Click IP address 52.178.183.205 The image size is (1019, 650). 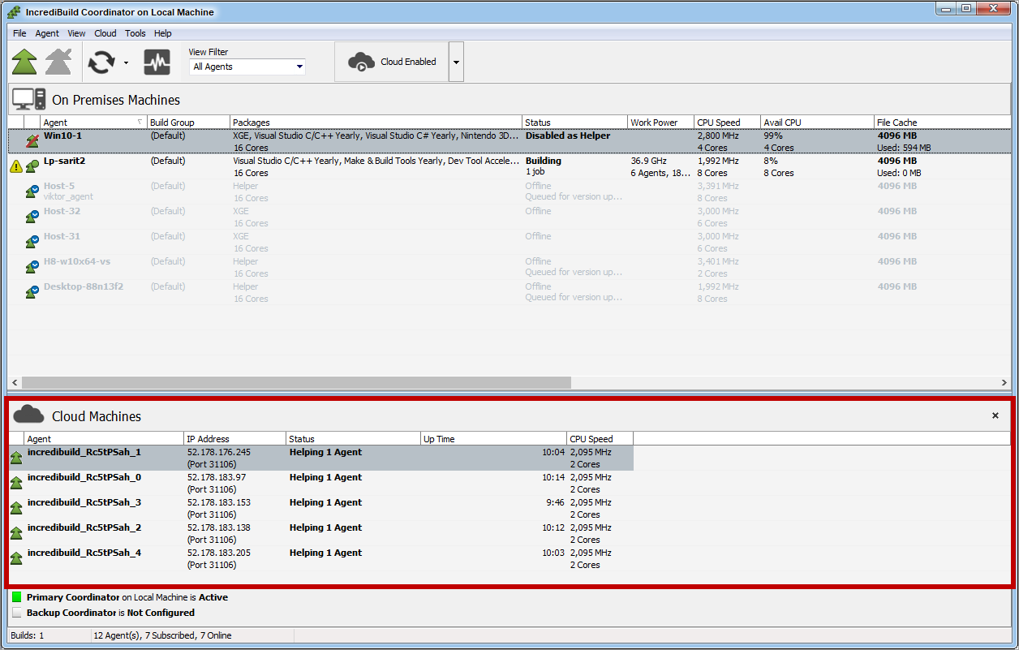click(219, 553)
